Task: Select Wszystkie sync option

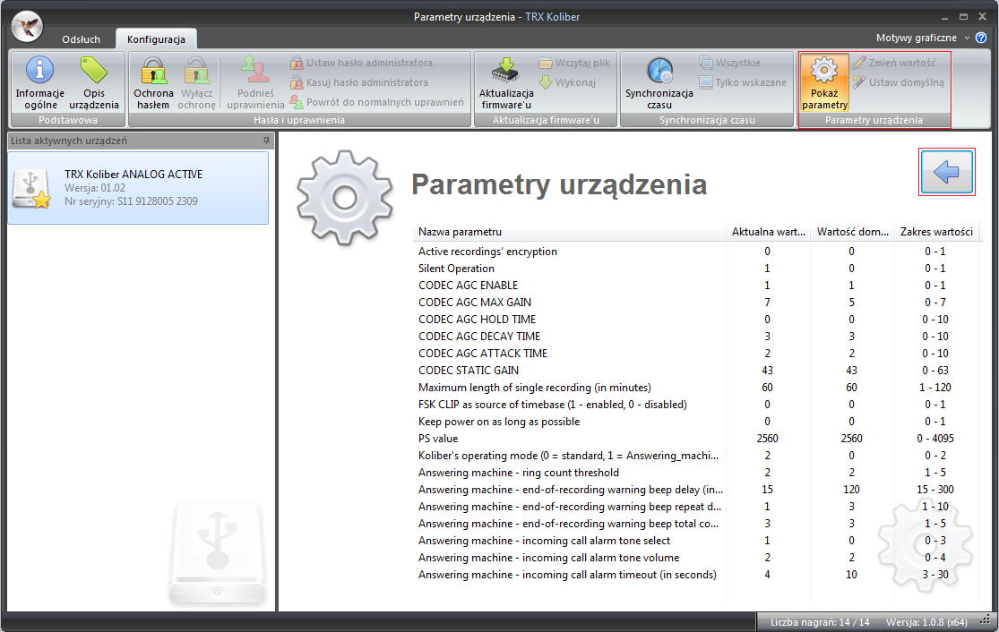Action: 729,63
